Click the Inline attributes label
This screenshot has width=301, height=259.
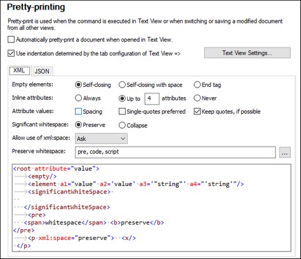pos(32,98)
